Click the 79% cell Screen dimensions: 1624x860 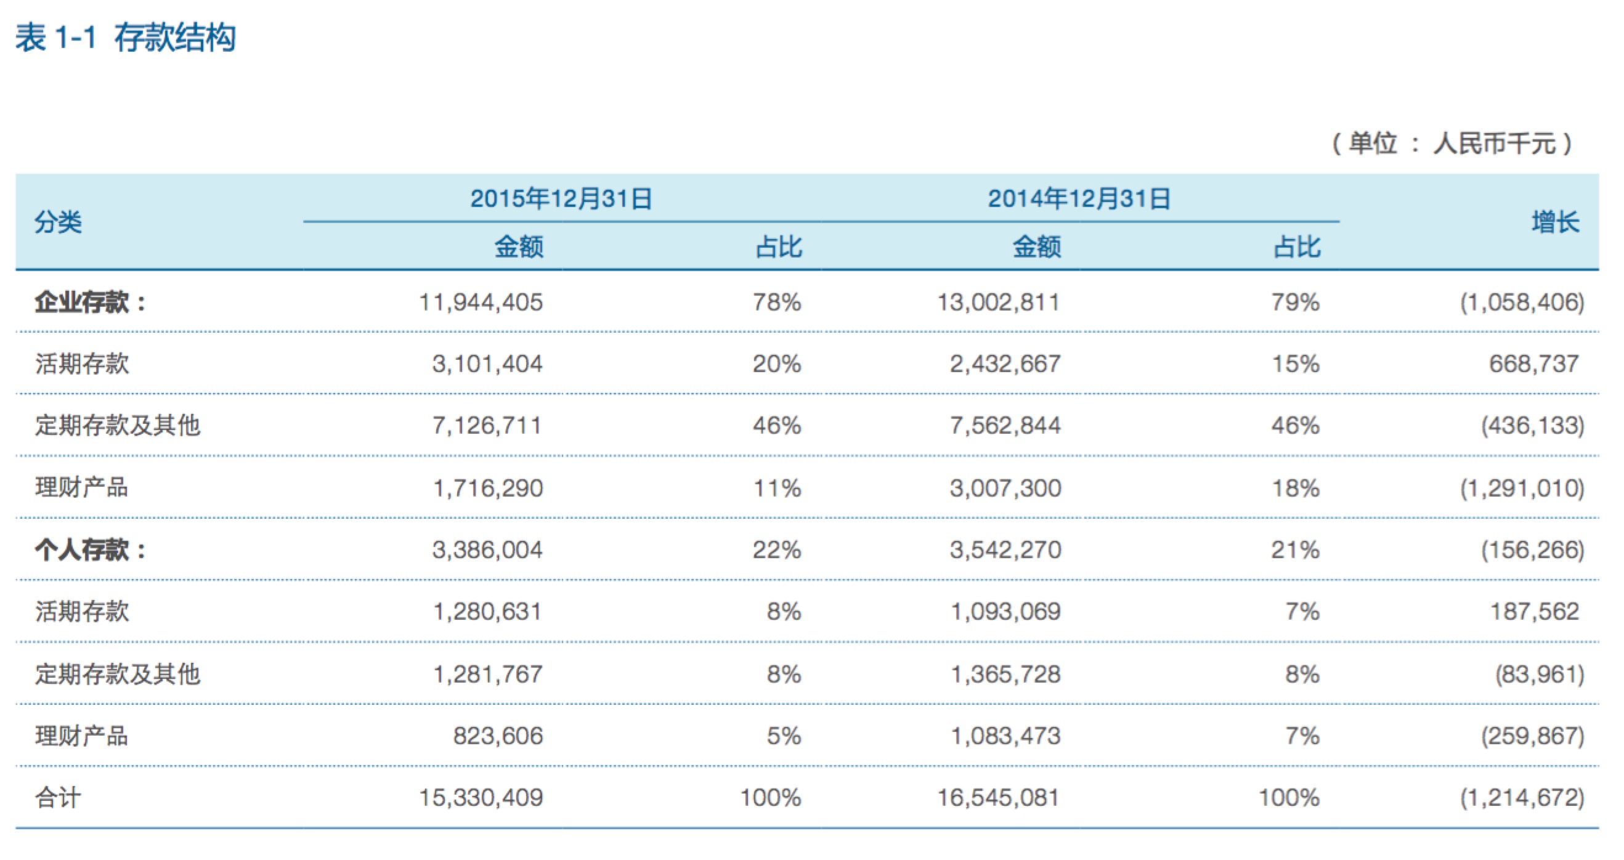click(1295, 302)
